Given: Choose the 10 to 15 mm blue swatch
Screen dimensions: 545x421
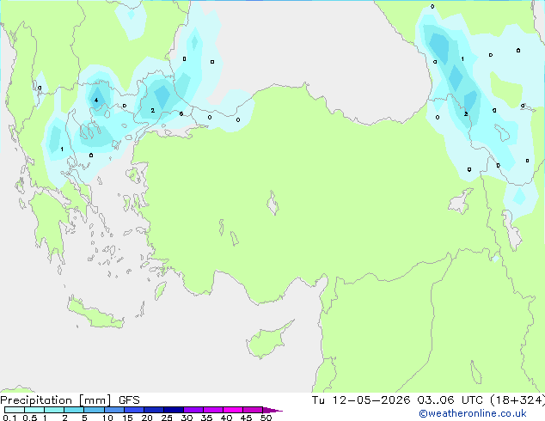Looking at the screenshot, I should (x=114, y=410).
